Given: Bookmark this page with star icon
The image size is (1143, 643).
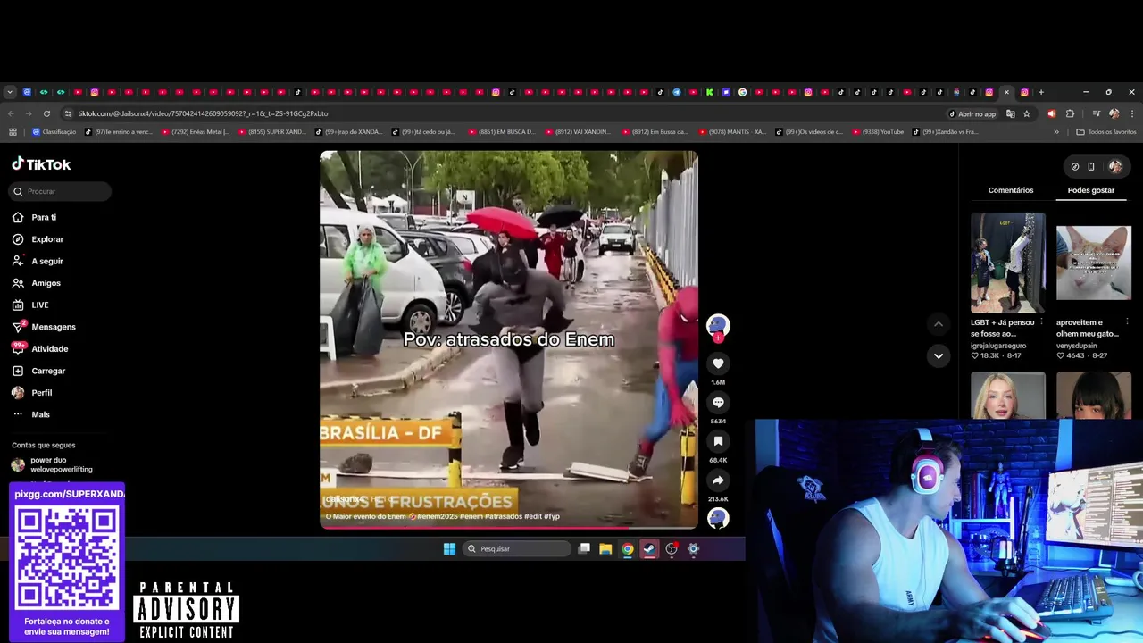Looking at the screenshot, I should pos(1027,113).
